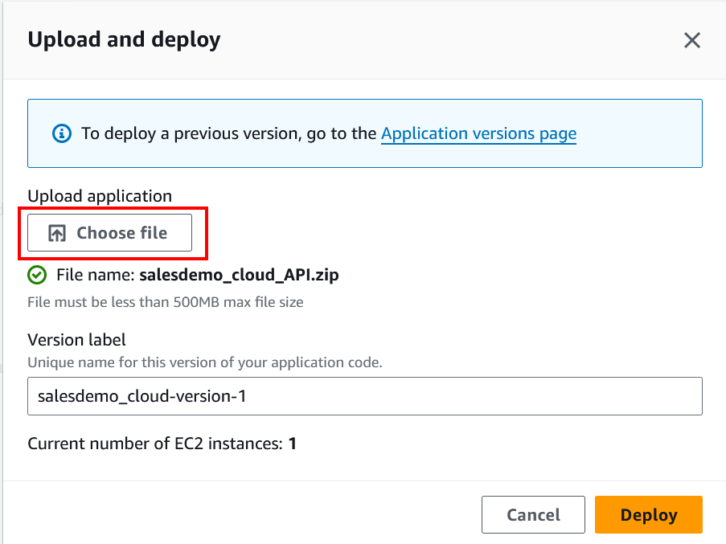The image size is (726, 544).
Task: Dismiss the dialog using the X icon
Action: [x=692, y=39]
